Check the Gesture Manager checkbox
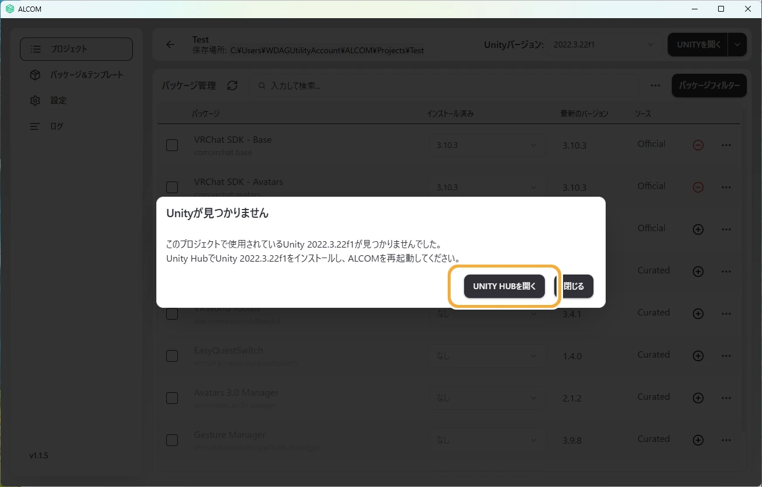 pyautogui.click(x=172, y=440)
